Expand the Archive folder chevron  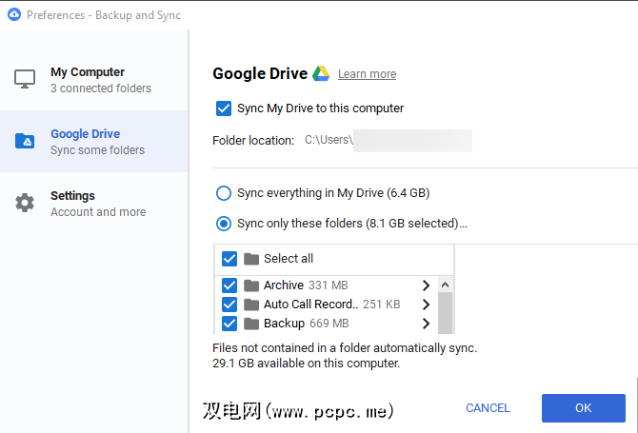point(426,285)
